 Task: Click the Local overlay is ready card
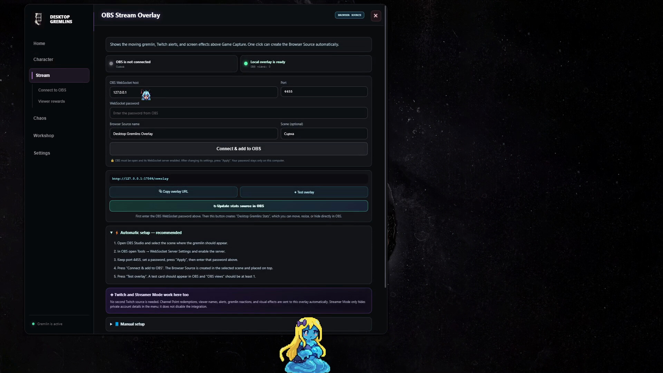coord(306,64)
